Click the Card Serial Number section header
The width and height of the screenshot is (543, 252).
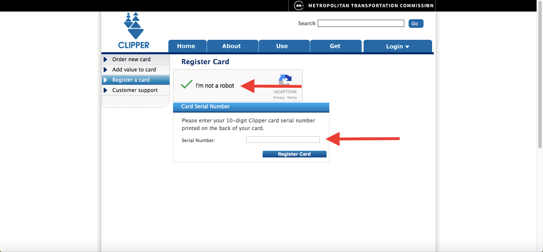click(251, 107)
